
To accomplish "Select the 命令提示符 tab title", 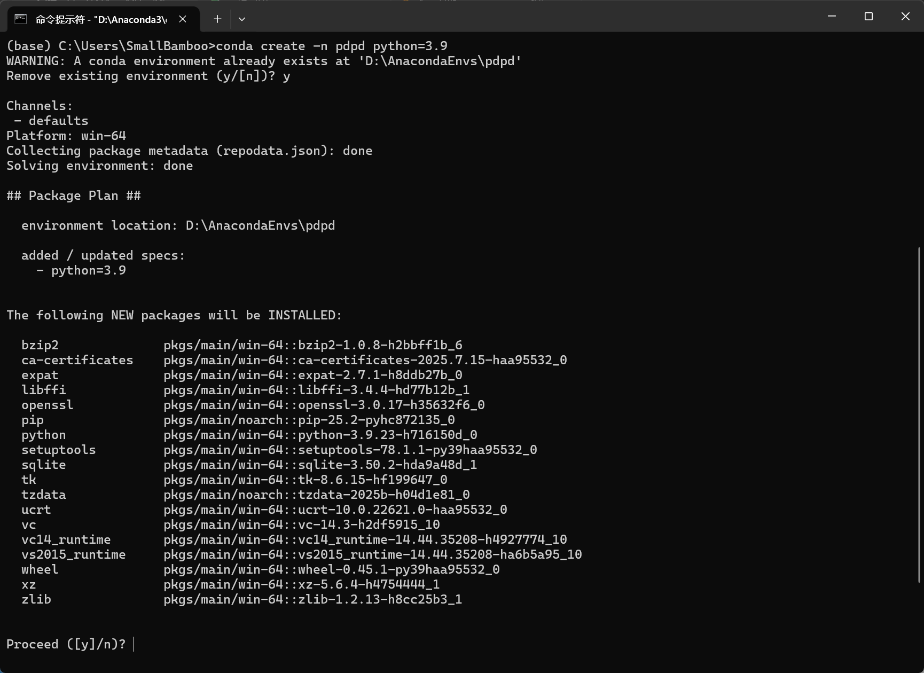I will point(100,20).
